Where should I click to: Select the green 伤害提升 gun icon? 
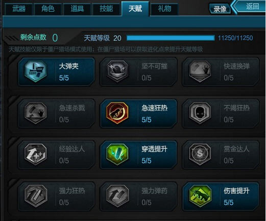200,196
